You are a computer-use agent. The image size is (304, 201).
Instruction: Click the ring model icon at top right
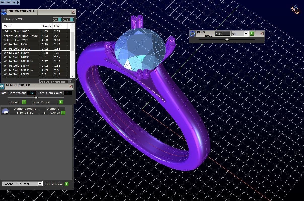[x=295, y=10]
